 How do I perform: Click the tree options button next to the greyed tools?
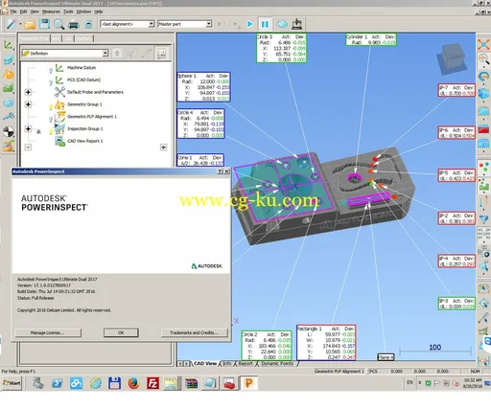point(162,54)
